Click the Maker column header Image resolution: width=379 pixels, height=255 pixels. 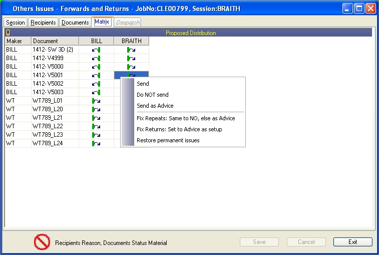click(x=18, y=41)
